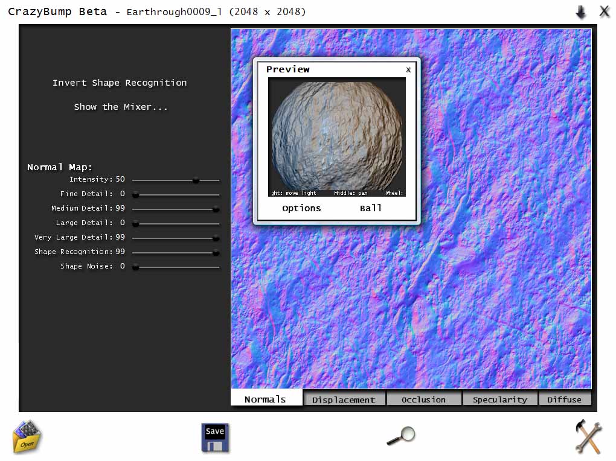This screenshot has width=616, height=461.
Task: Switch to the Displacement tab
Action: click(x=344, y=399)
